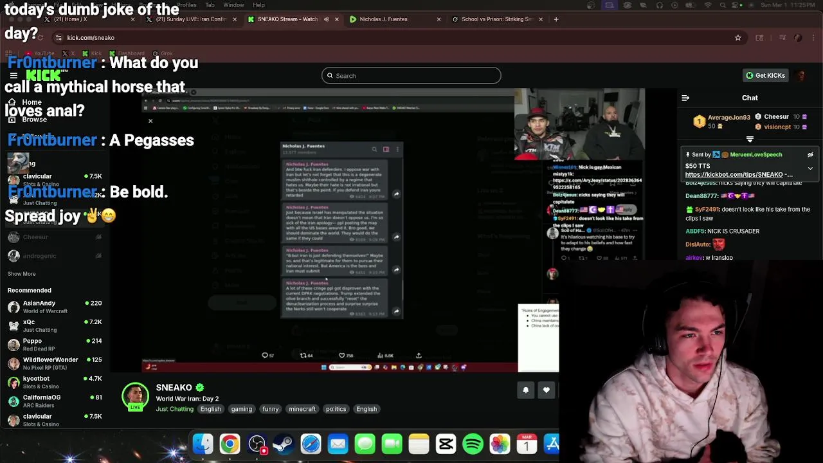
Task: Open Calendar from the Dock
Action: 527,444
